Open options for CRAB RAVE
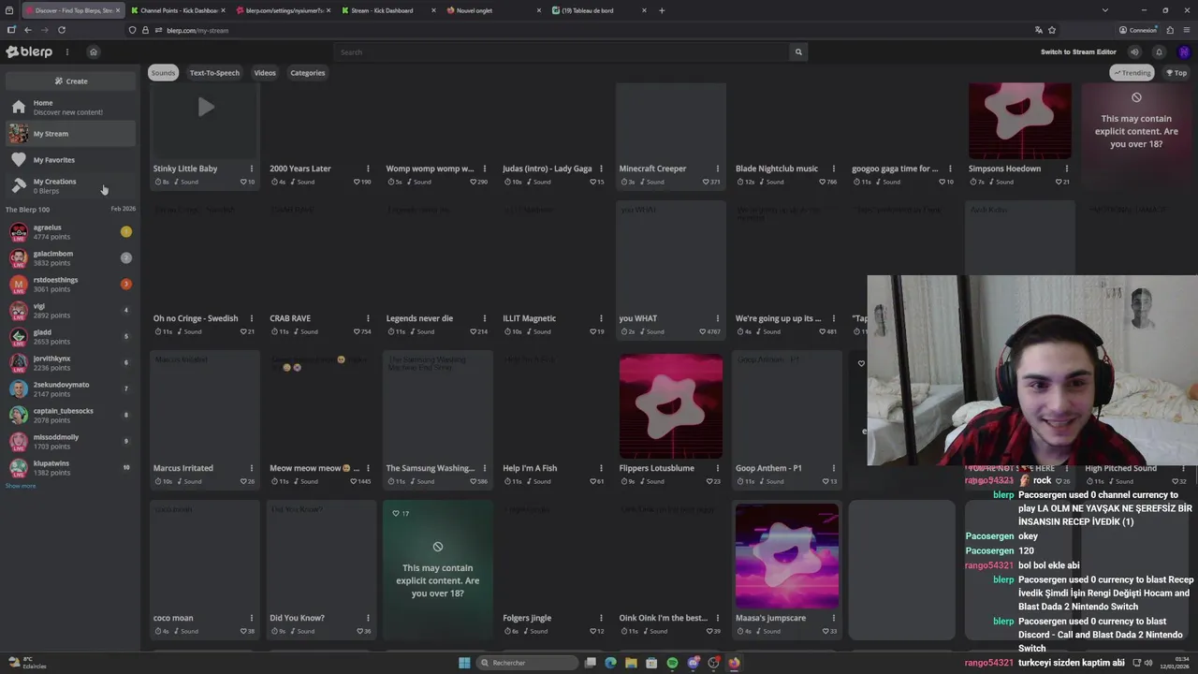 pyautogui.click(x=368, y=318)
